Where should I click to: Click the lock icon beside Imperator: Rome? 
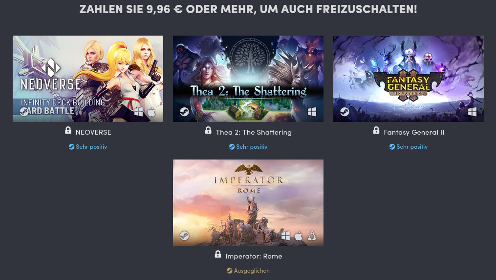pos(218,254)
